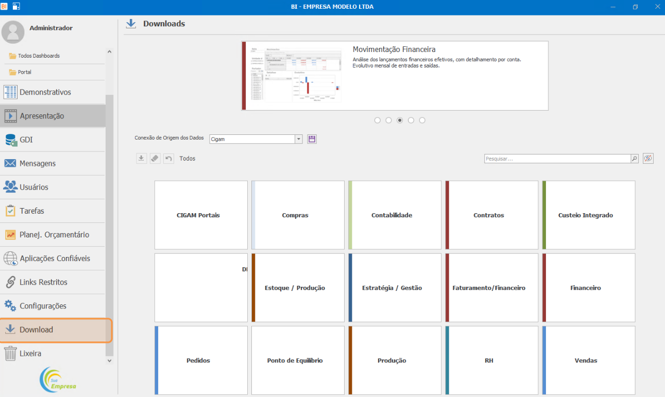Expand the Cigam connection dropdown arrow

tap(299, 139)
